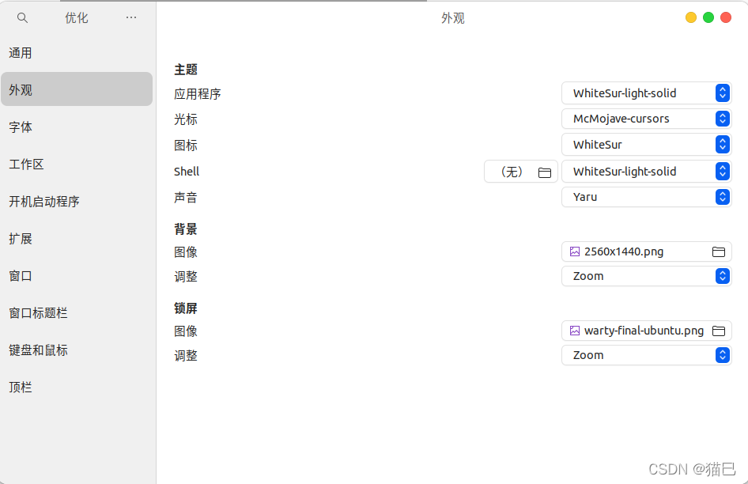Browse with folder icon beside warty-final-ubuntu.png
The image size is (748, 484).
point(719,331)
